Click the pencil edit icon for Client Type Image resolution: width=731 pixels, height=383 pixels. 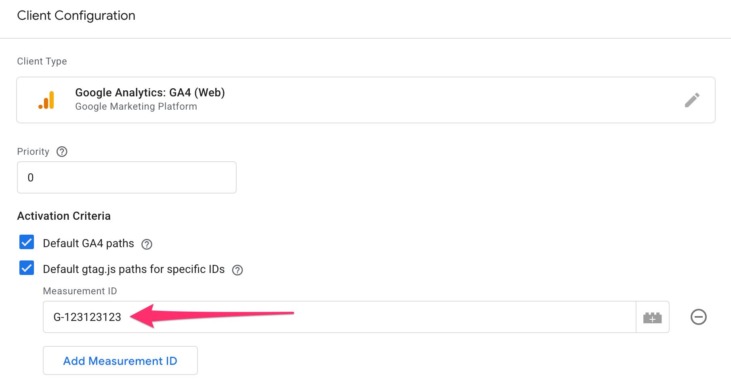(692, 100)
